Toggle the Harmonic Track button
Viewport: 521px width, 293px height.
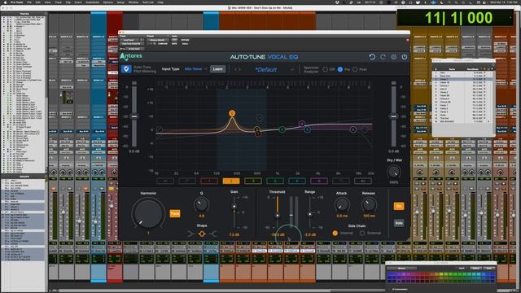[x=175, y=213]
